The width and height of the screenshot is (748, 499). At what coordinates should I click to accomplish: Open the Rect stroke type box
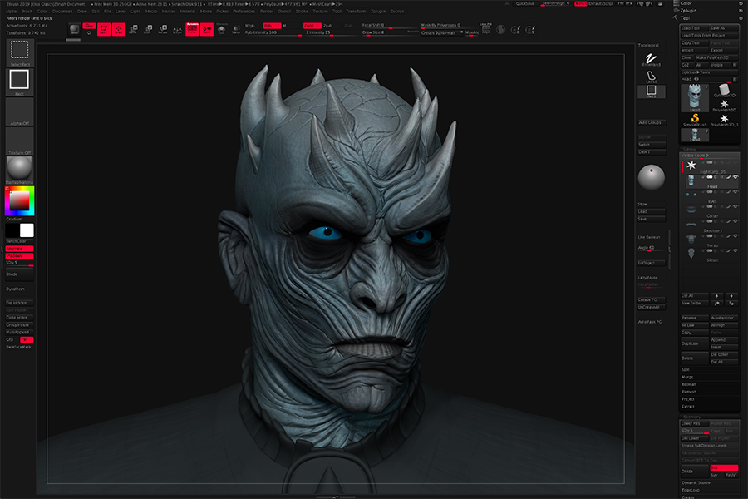click(20, 82)
